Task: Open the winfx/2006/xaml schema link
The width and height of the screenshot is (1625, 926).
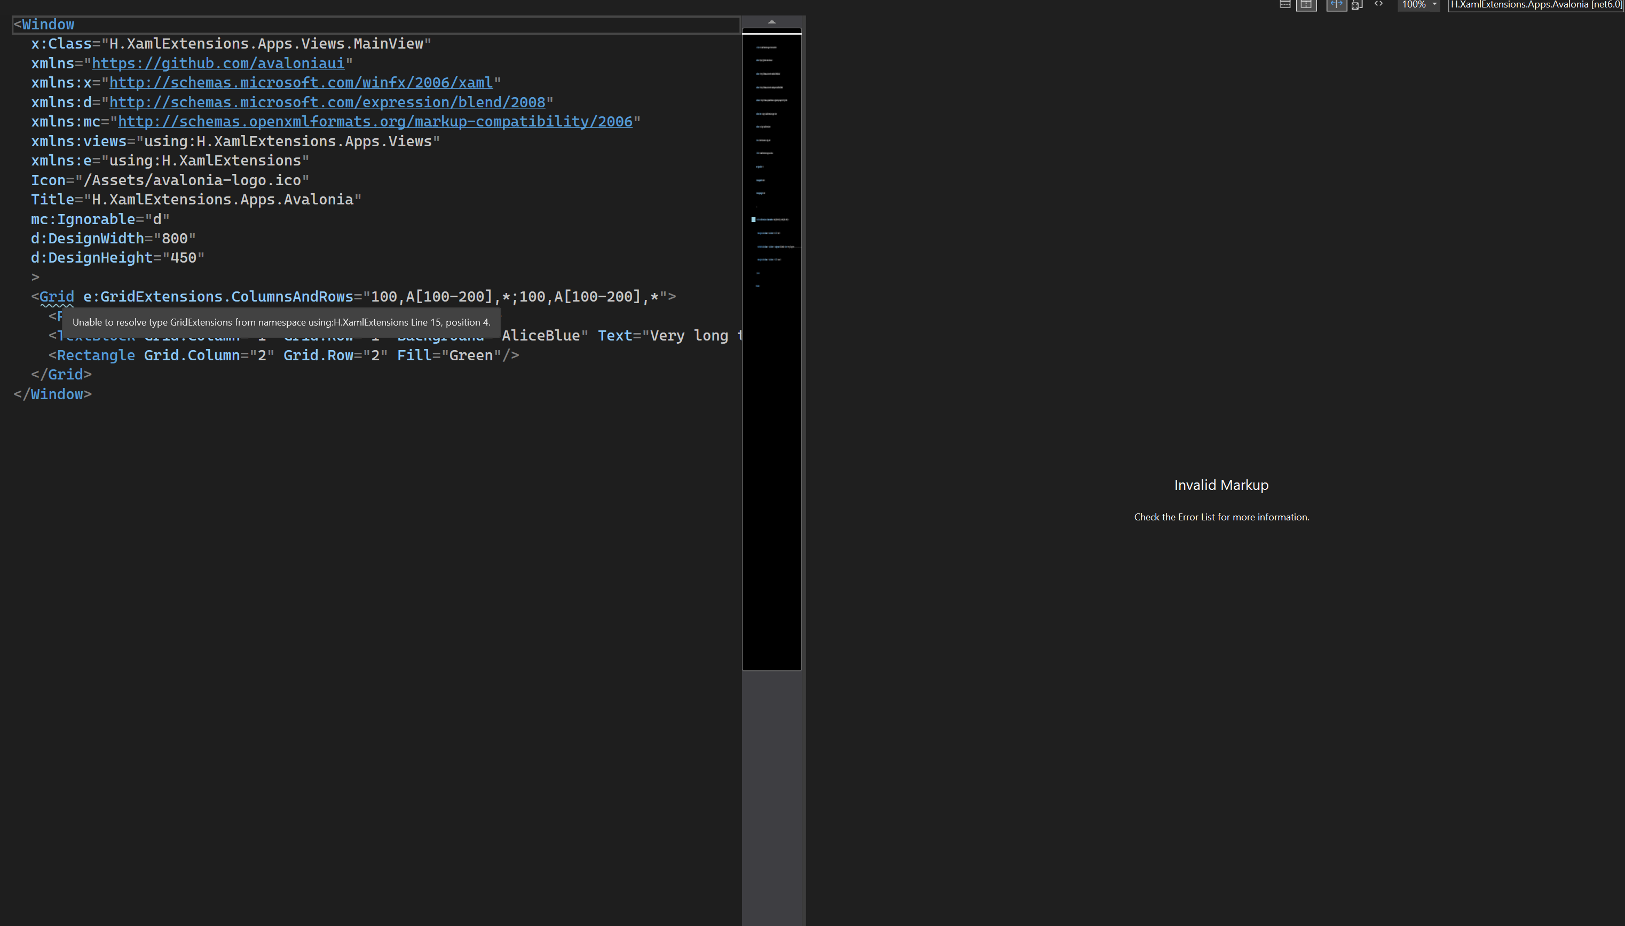Action: [301, 83]
